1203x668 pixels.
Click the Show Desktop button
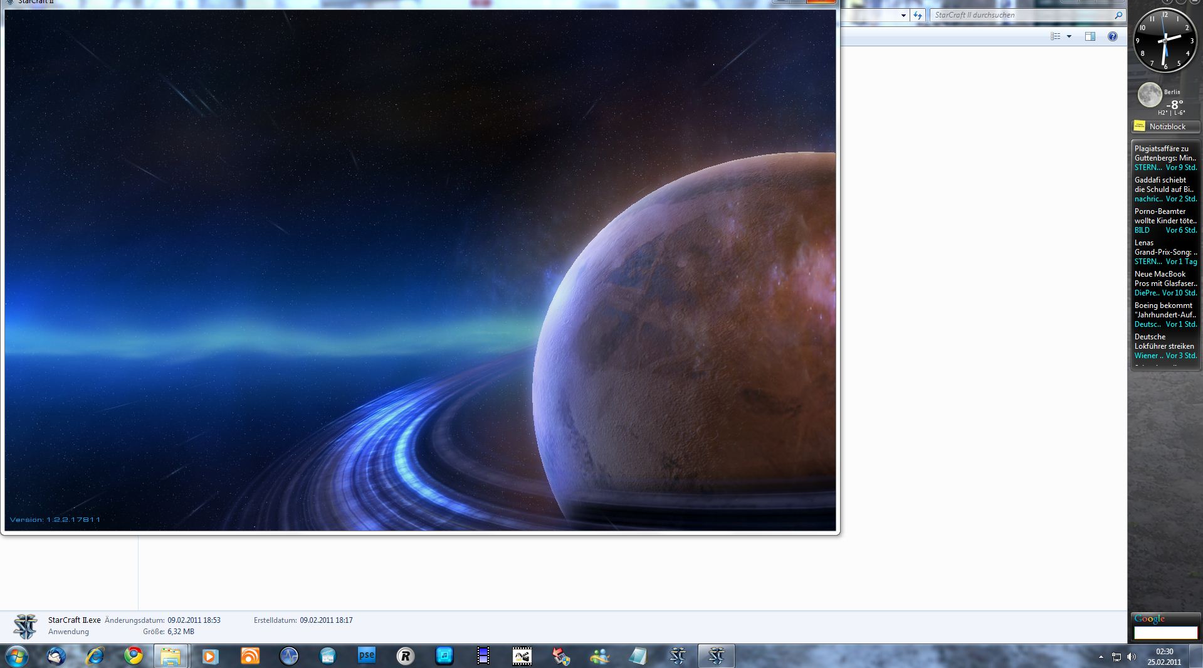click(x=1197, y=656)
